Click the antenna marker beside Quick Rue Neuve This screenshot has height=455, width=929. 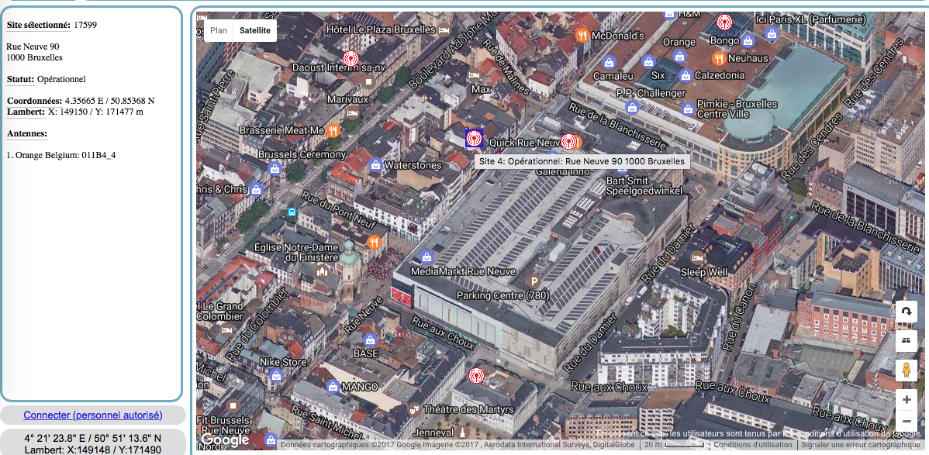(568, 141)
